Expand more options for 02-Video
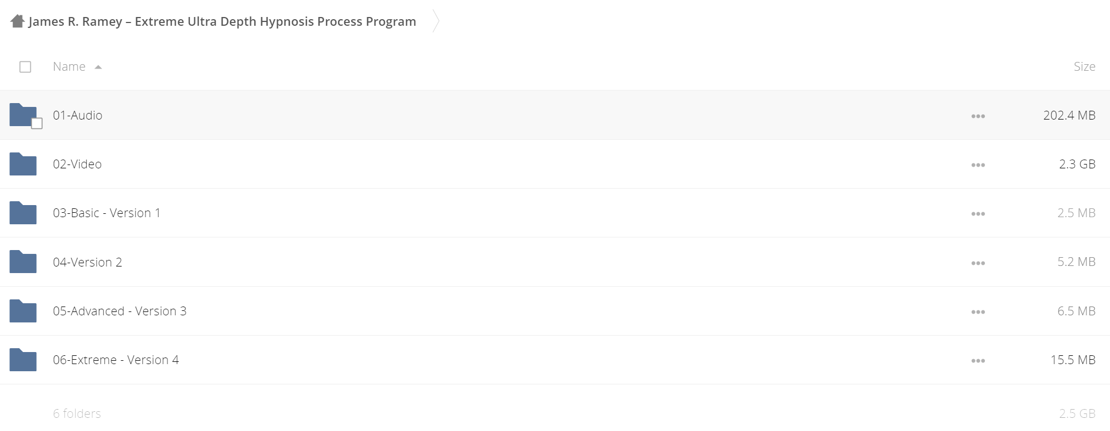Screen dimensions: 1110x431 978,165
